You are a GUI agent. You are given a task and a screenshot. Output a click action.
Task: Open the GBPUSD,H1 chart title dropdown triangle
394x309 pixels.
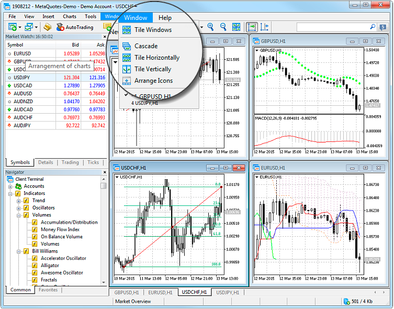257,50
